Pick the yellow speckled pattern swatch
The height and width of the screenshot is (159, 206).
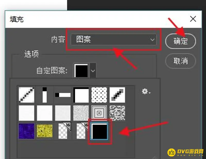point(45,131)
